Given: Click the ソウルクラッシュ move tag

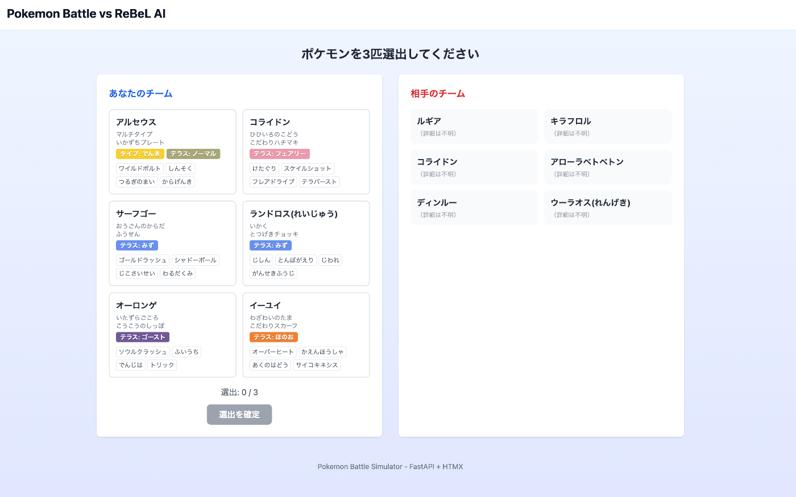Looking at the screenshot, I should click(x=143, y=352).
